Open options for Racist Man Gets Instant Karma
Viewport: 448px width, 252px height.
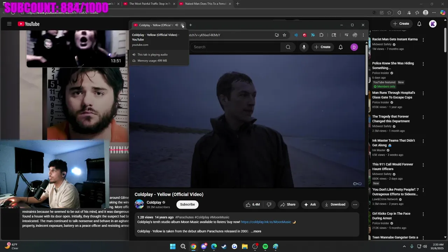[423, 40]
